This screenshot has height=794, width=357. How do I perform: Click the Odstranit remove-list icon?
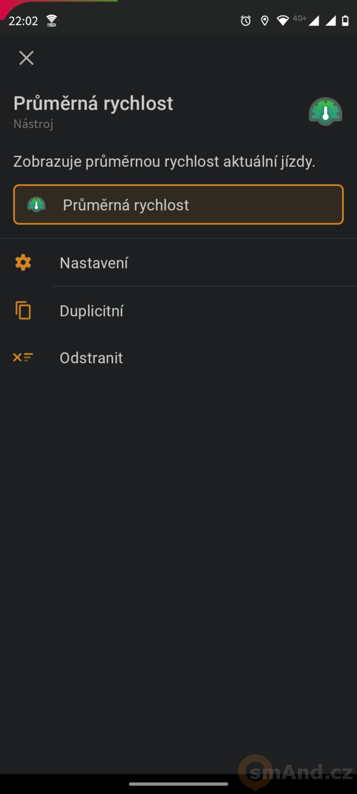point(23,357)
